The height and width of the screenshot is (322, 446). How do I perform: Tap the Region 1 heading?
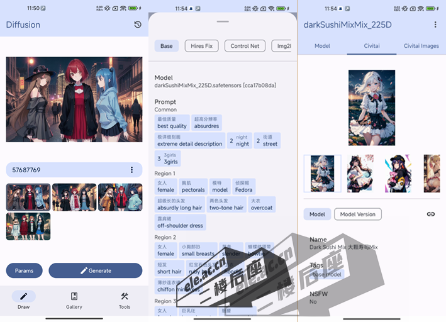(x=165, y=173)
